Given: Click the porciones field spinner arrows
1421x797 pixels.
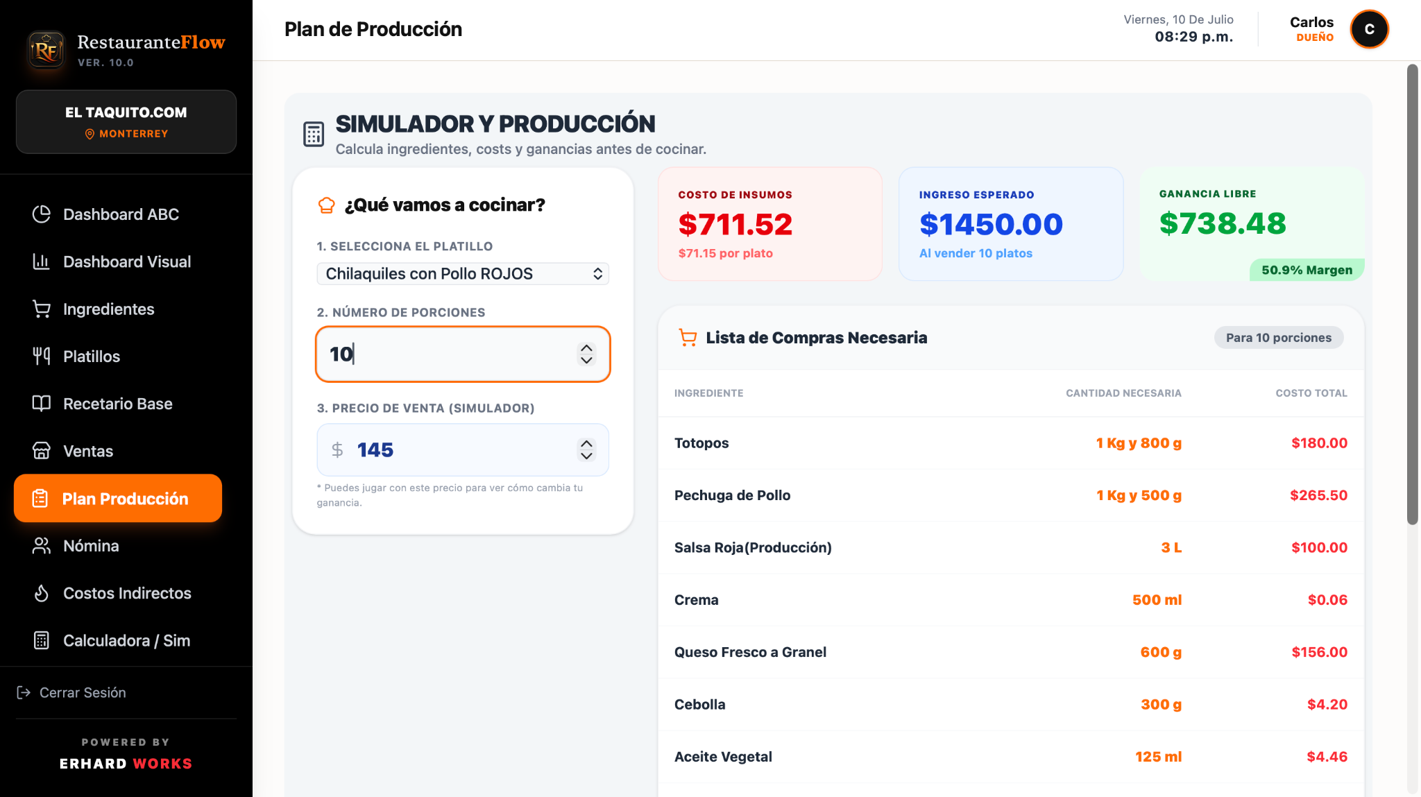Looking at the screenshot, I should 586,354.
